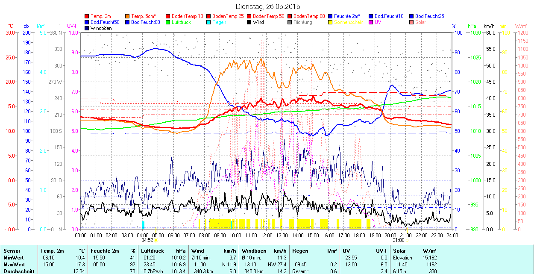
Task: Click the chart title Dienstag, 26.05.2015
Action: click(268, 6)
